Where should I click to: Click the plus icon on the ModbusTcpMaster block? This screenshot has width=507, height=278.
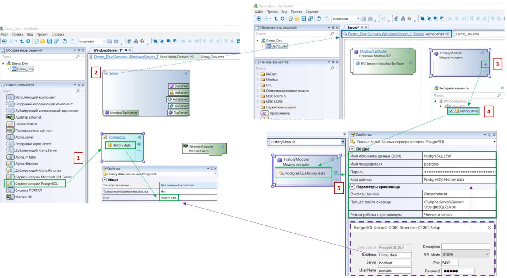[x=411, y=63]
